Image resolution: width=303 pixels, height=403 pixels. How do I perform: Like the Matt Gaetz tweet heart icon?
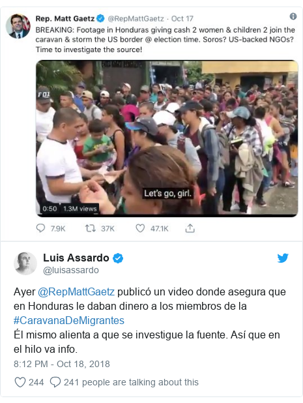[x=140, y=228]
